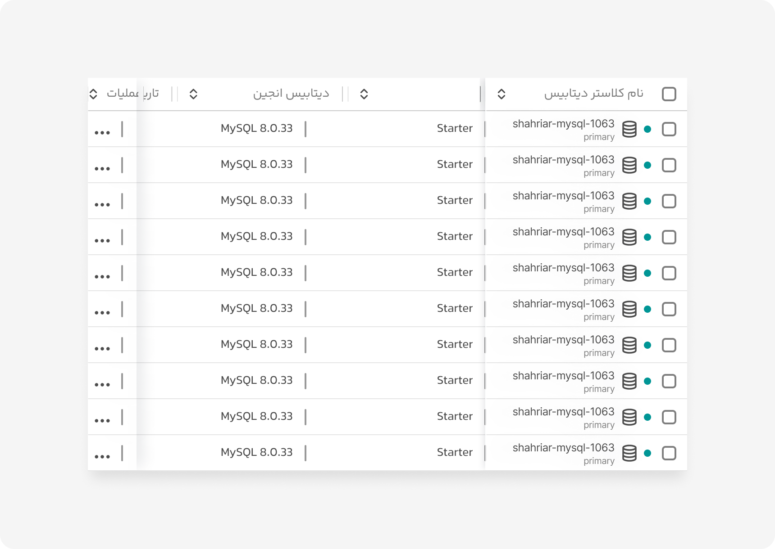Open shahriar-mysql-1063 cluster name in first row
Screen dimensions: 775x549
pos(563,124)
